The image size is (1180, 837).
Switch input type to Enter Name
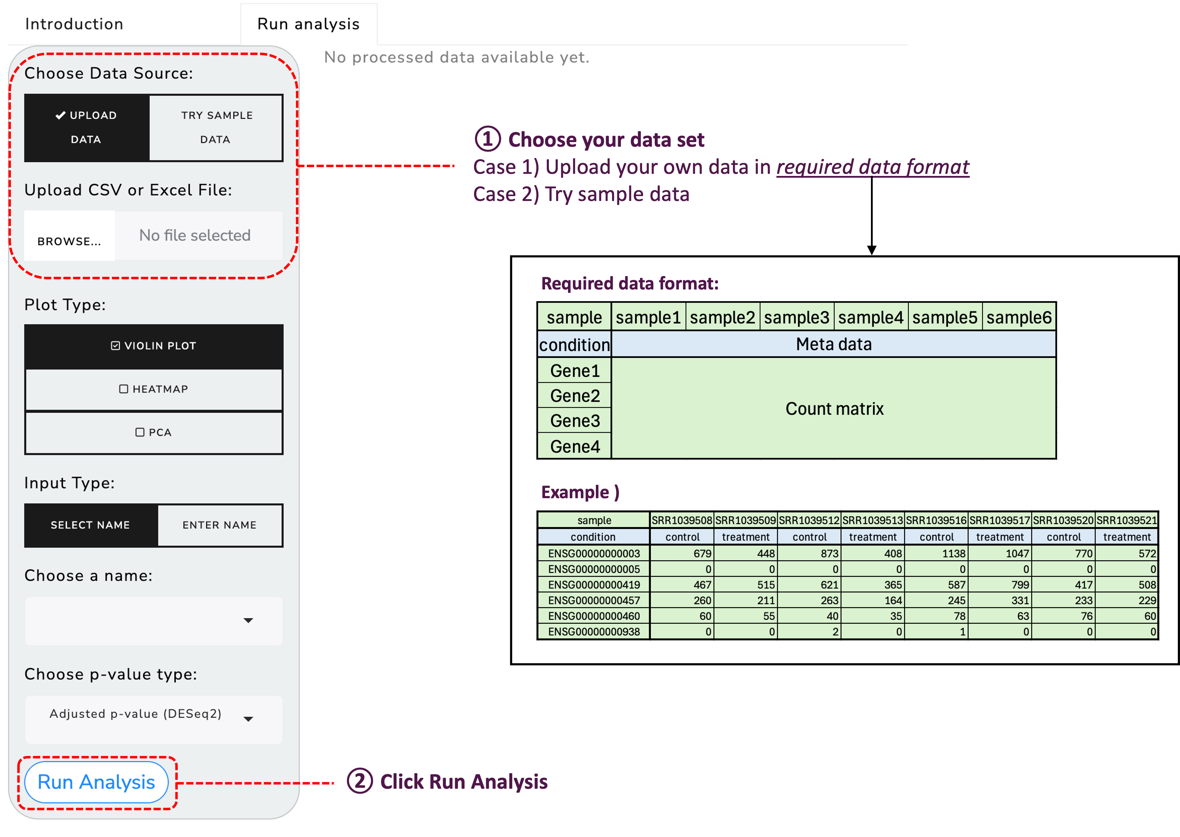[x=220, y=525]
